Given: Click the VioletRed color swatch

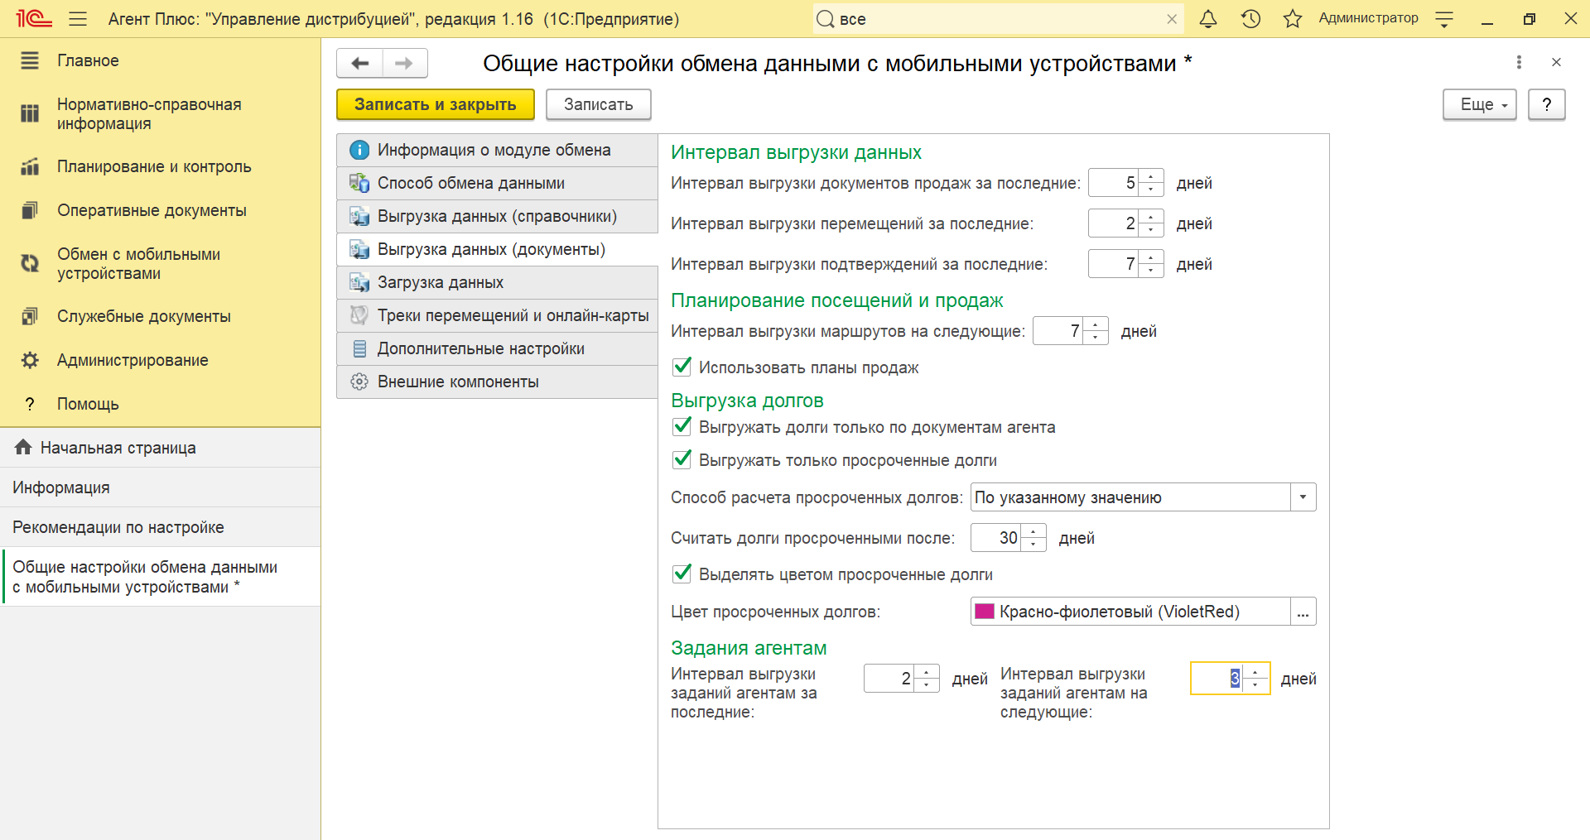Looking at the screenshot, I should pyautogui.click(x=985, y=612).
